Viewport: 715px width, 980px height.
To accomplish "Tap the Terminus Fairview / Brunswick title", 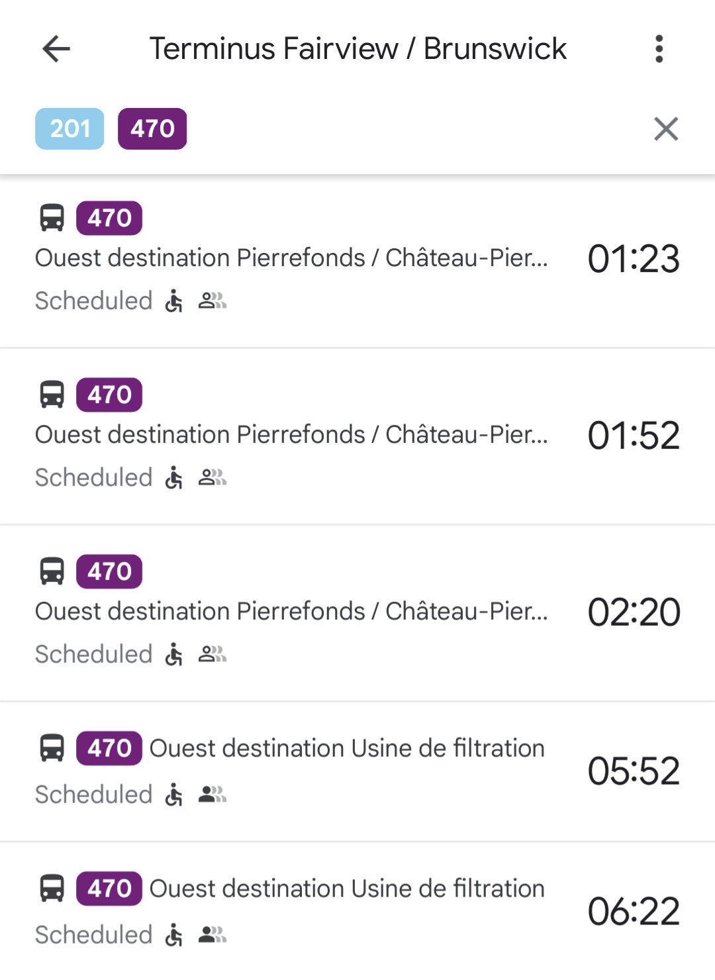I will (358, 49).
